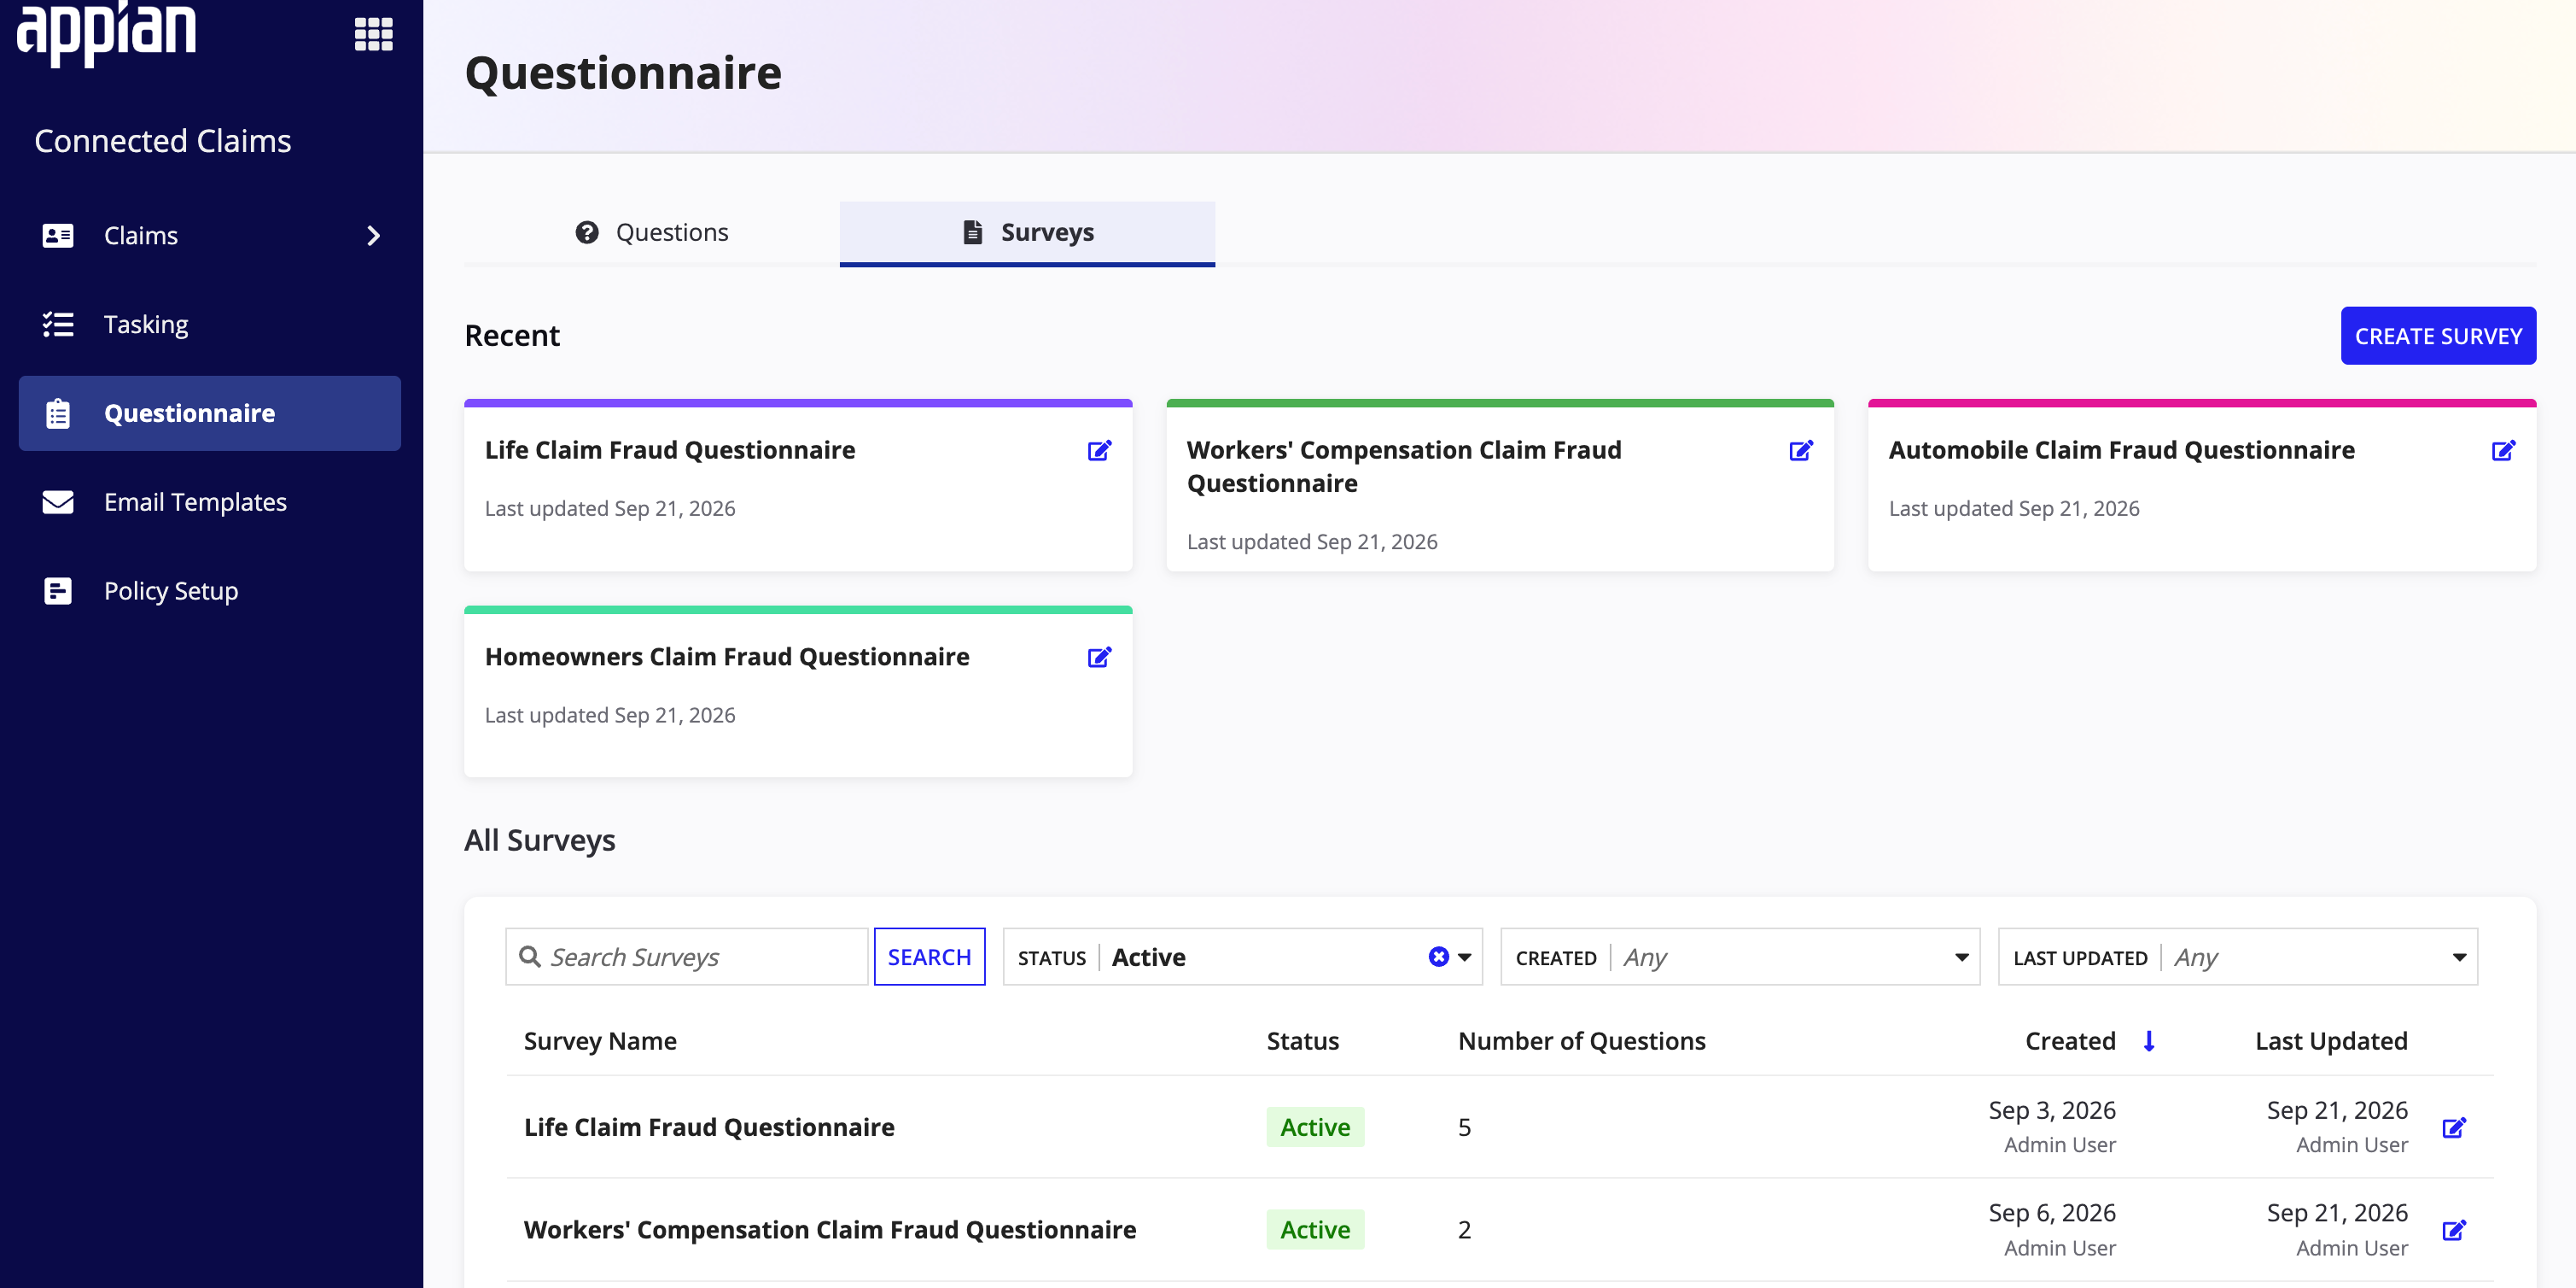Select the Surveys tab
Viewport: 2576px width, 1288px height.
click(1027, 232)
